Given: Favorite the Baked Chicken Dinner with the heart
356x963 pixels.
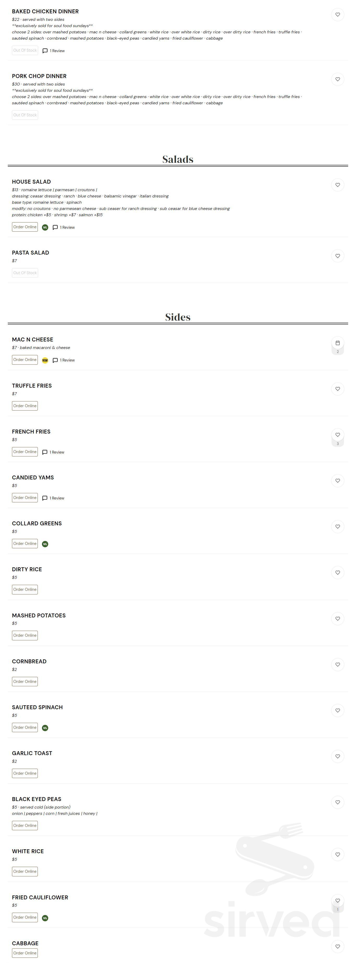Looking at the screenshot, I should [x=337, y=15].
